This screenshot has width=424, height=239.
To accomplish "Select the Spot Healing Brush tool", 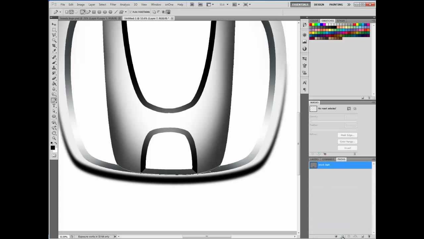I will click(x=54, y=57).
